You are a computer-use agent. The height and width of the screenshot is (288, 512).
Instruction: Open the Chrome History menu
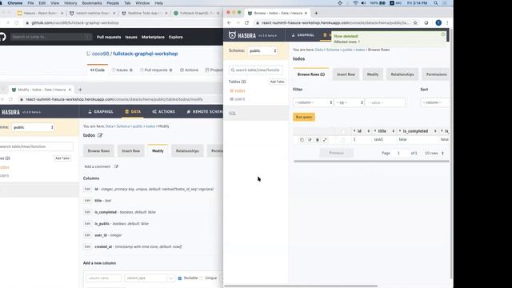coord(70,3)
